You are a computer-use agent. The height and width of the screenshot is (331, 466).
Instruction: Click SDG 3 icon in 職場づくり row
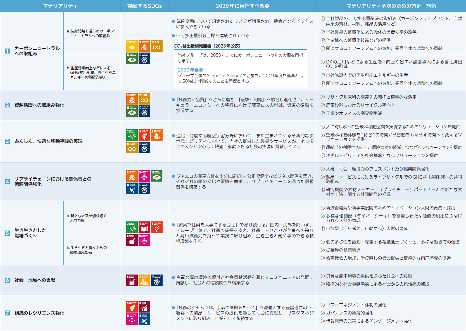[132, 227]
